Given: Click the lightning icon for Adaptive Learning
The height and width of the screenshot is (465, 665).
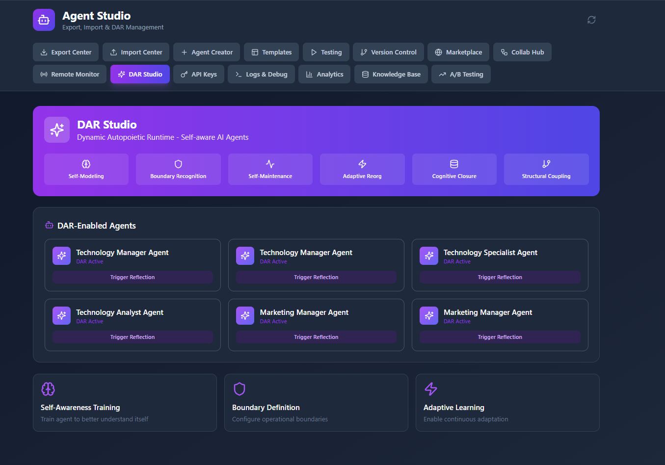Looking at the screenshot, I should (x=431, y=389).
